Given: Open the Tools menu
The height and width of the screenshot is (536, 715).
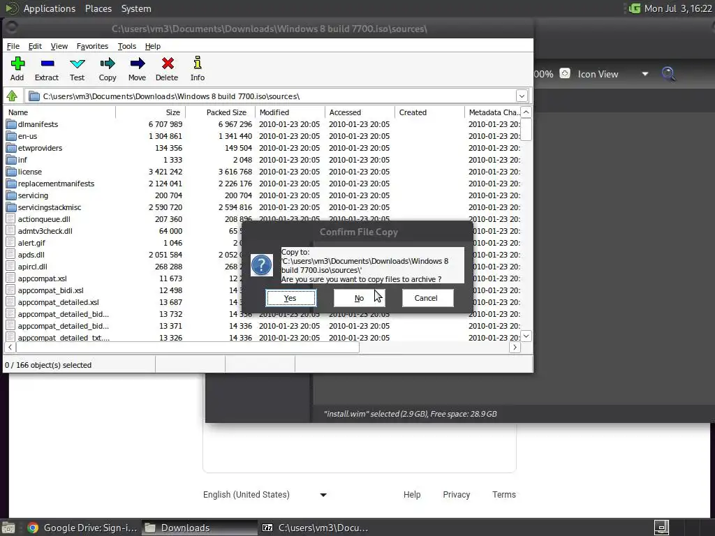Looking at the screenshot, I should (x=127, y=46).
